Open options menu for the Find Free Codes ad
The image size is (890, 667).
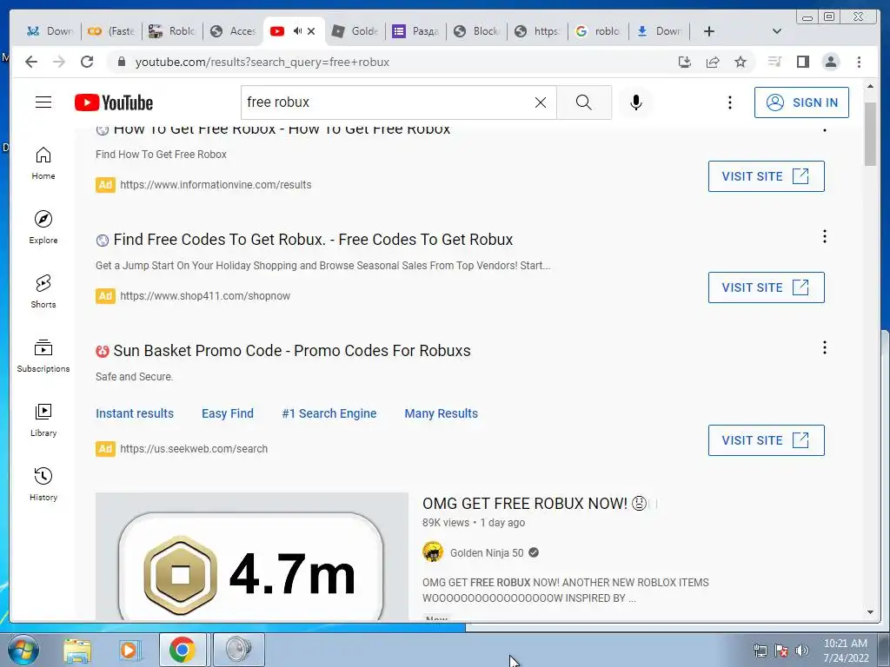(824, 236)
